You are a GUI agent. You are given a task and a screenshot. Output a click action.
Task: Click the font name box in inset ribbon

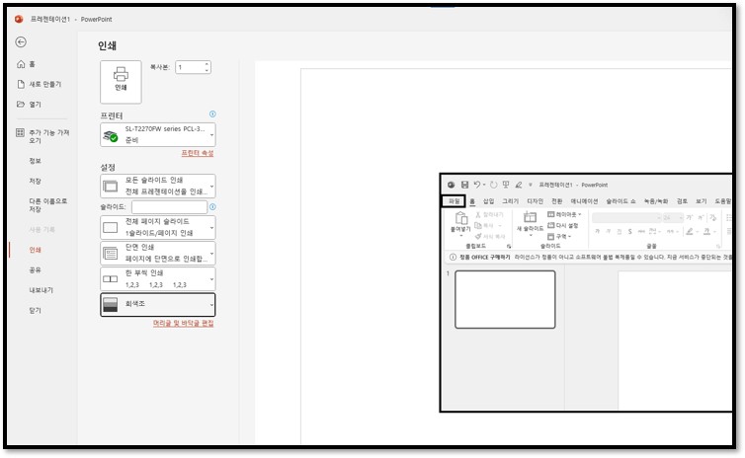pyautogui.click(x=626, y=217)
